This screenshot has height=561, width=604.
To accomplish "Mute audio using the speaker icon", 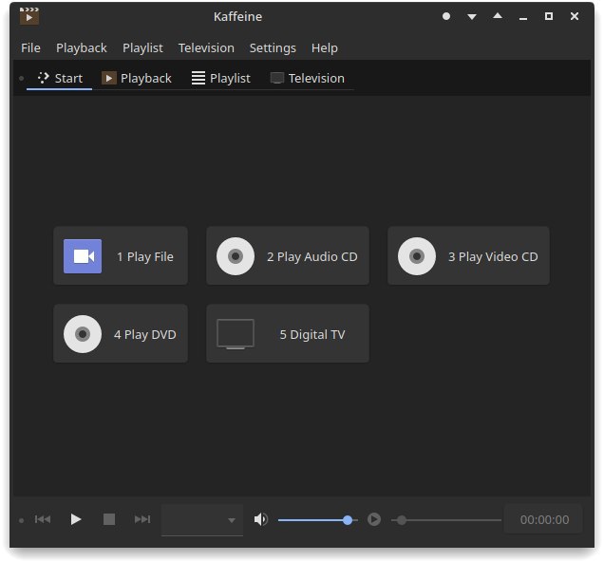I will click(x=261, y=519).
